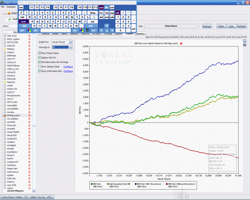The image size is (250, 200).
Task: Open Configure link for Show Session Stats
Action: 68,66
